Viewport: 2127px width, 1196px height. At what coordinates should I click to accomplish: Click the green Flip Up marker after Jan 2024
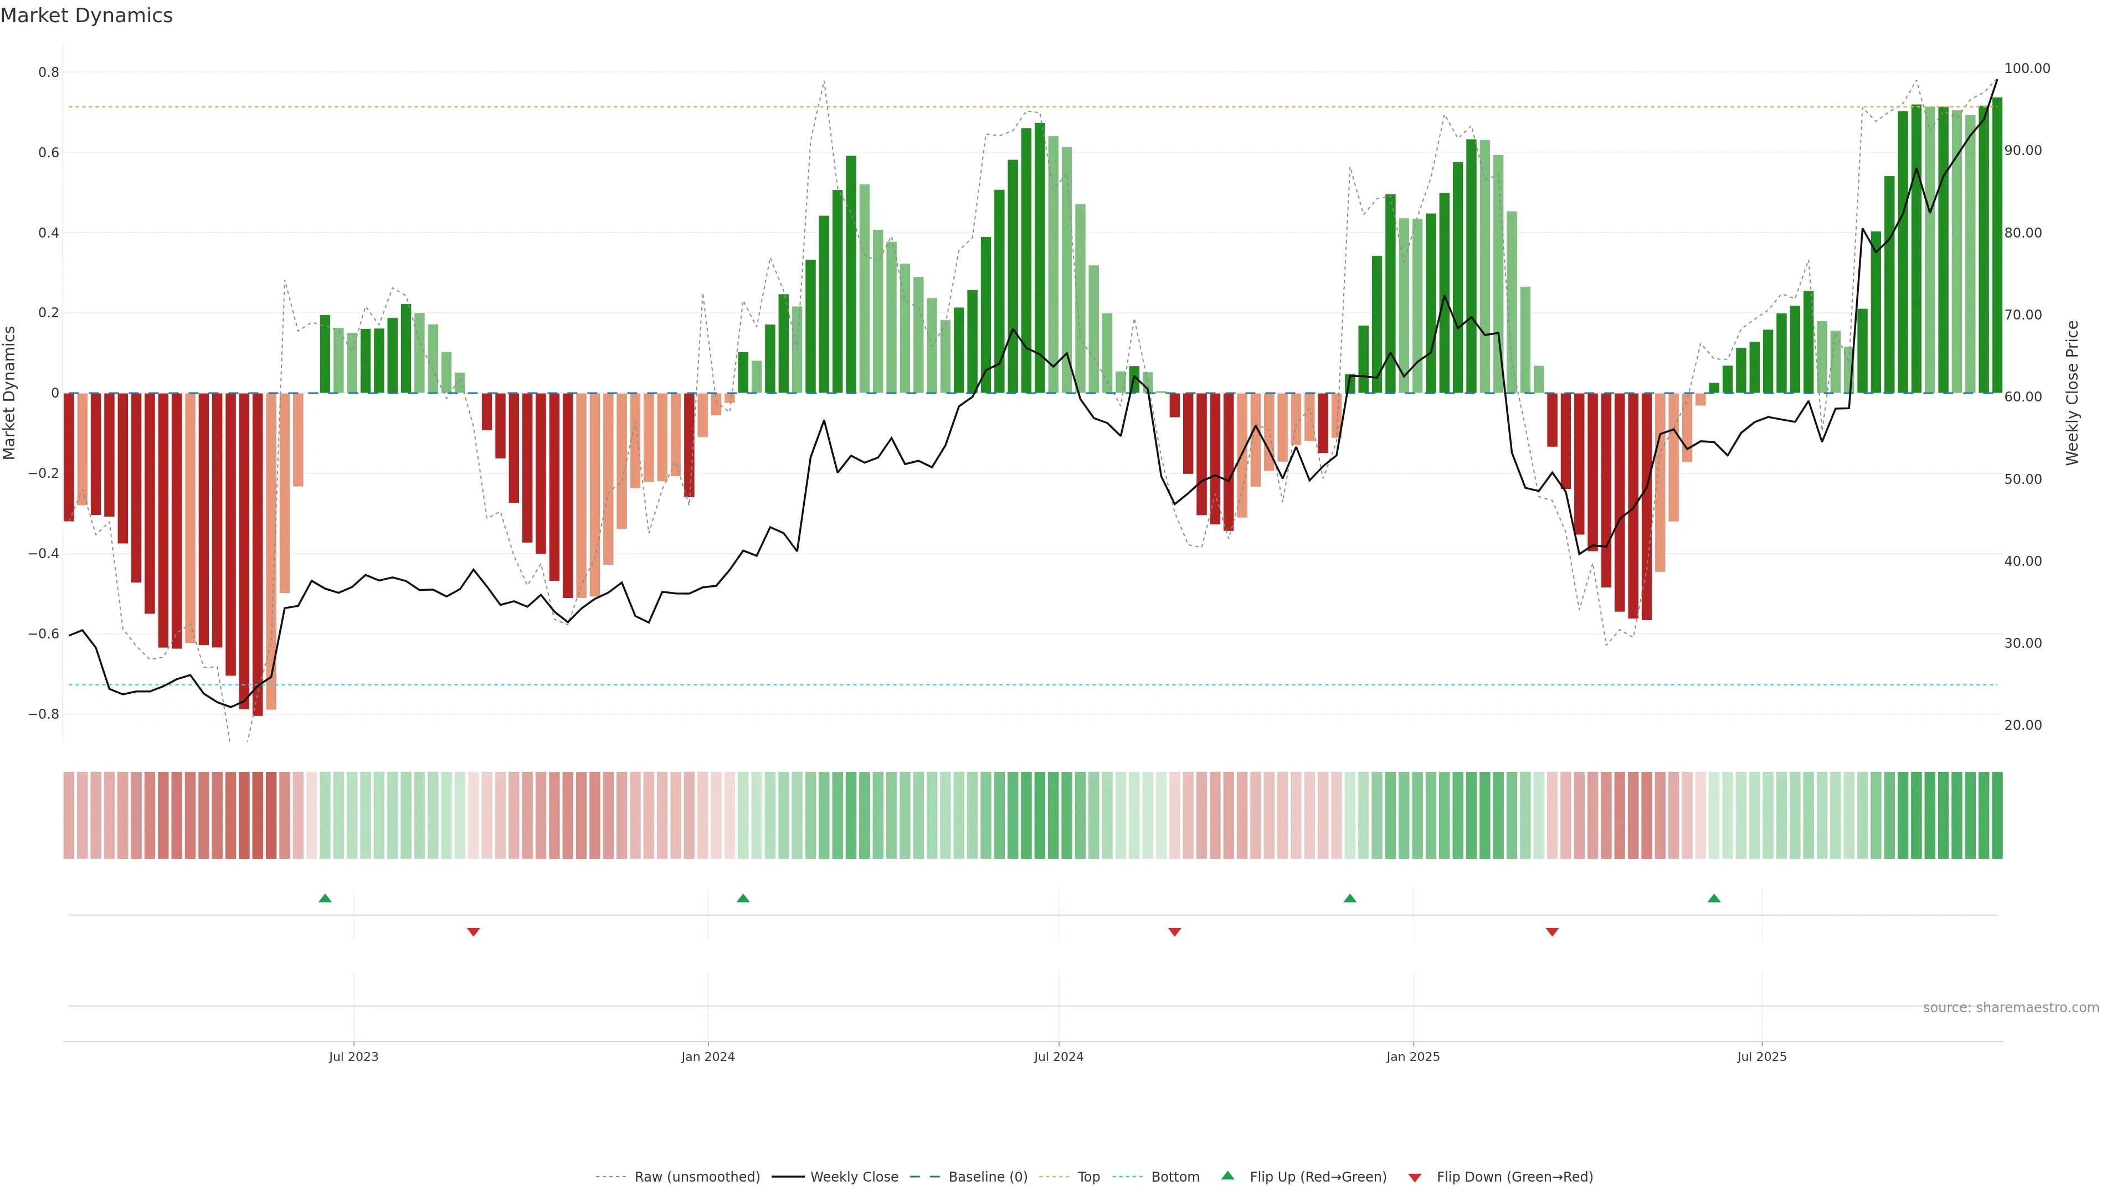743,898
